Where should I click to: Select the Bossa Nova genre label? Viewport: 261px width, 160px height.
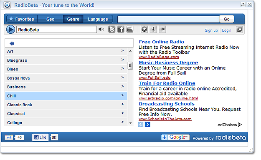point(18,78)
